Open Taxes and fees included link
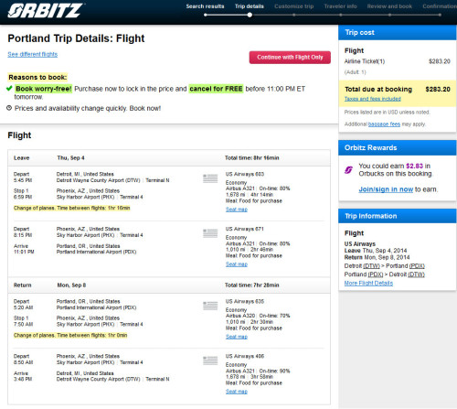The image size is (457, 409). pos(373,99)
